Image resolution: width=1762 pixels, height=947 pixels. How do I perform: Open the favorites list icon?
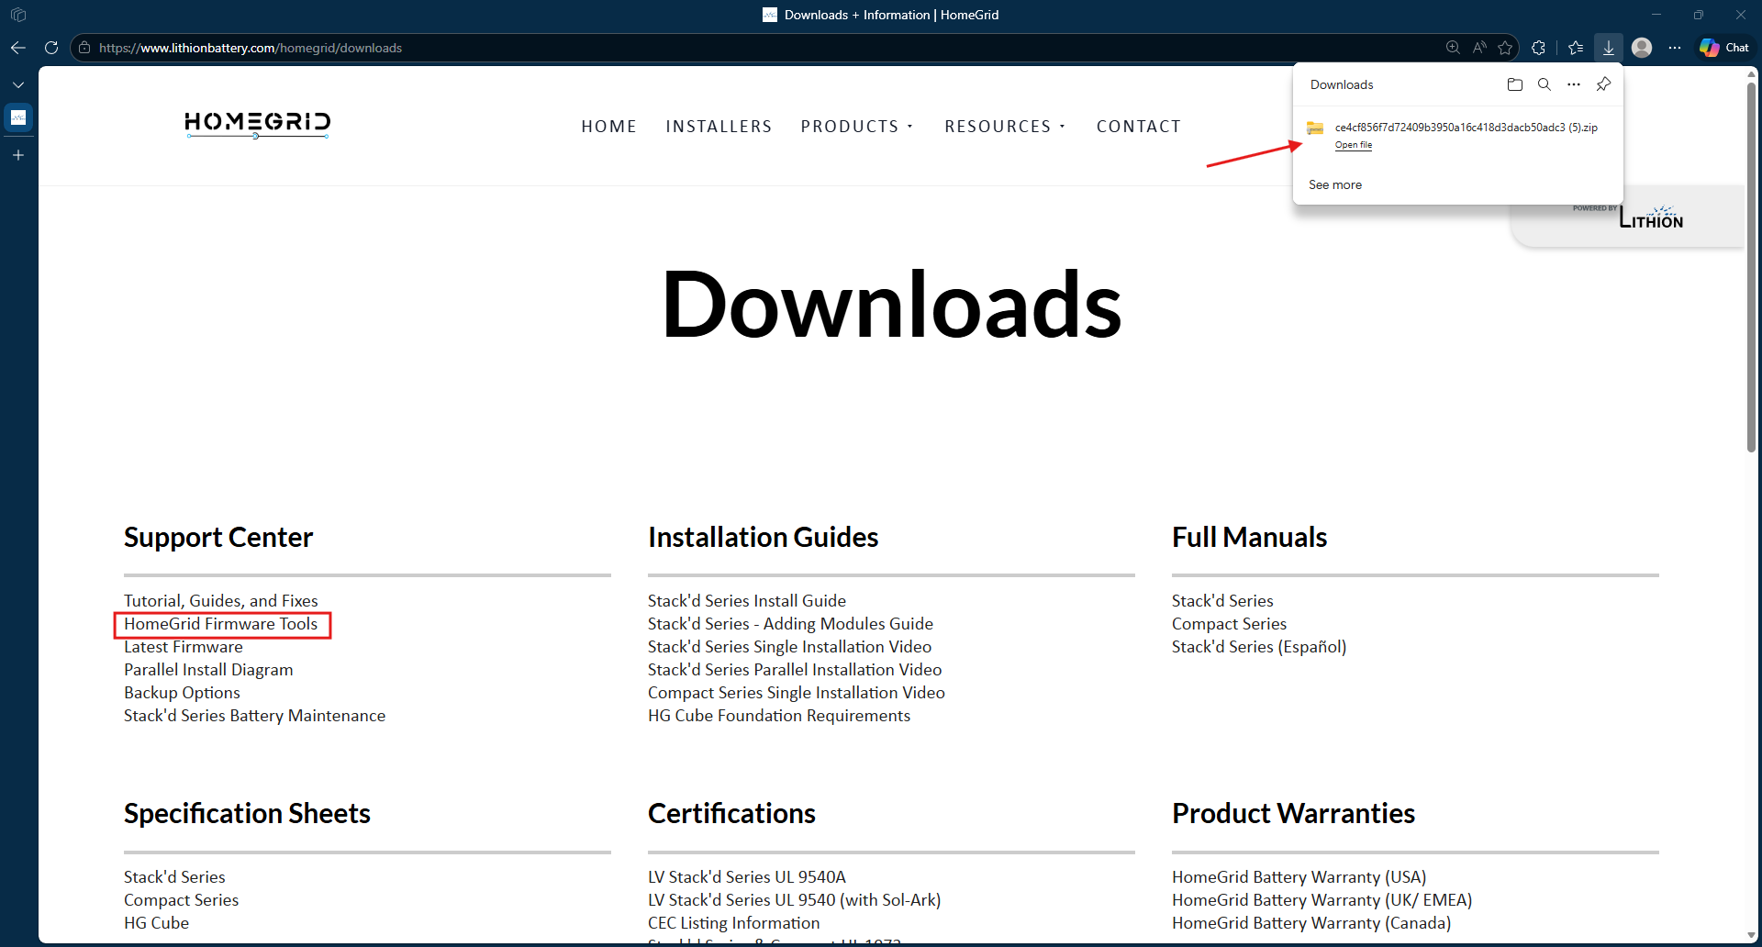[x=1576, y=48]
